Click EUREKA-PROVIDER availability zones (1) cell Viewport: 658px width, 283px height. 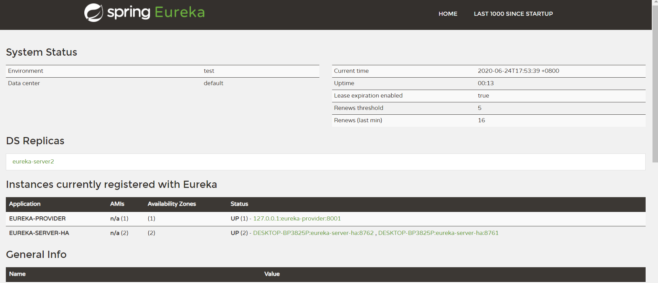(x=151, y=218)
